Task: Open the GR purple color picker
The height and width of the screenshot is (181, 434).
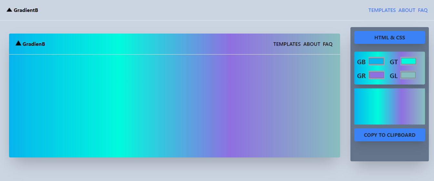Action: [x=376, y=75]
